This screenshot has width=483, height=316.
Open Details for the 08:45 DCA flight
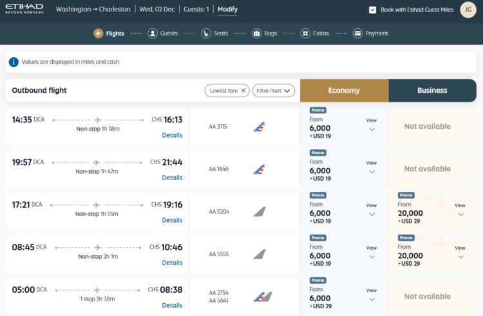172,263
